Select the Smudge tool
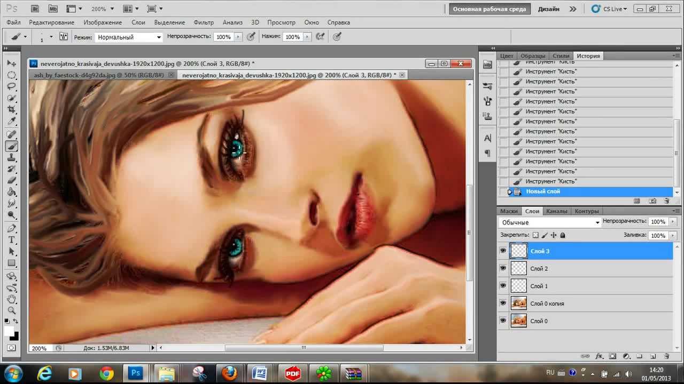The width and height of the screenshot is (684, 384). (x=11, y=204)
